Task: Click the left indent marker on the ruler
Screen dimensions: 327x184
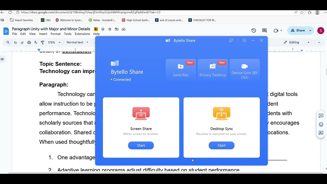Action: coord(39,50)
